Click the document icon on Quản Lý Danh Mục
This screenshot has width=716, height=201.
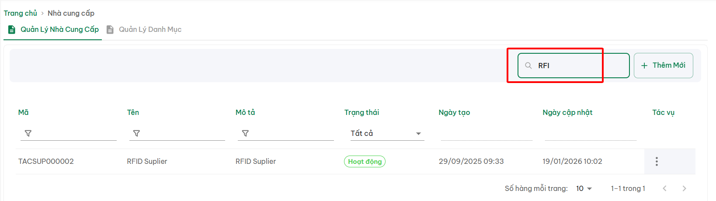[x=110, y=30]
